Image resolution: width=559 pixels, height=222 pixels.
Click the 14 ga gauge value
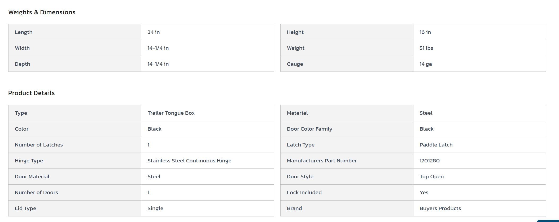point(426,64)
